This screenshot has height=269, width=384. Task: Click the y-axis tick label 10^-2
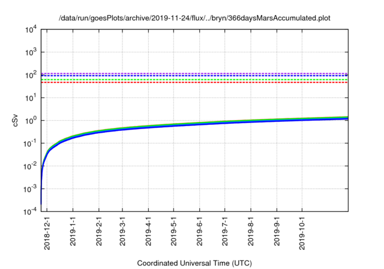28,166
